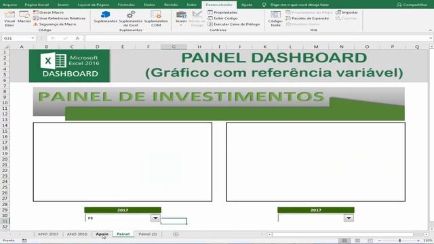Screen dimensions: 434x244
Task: Click the left empty chart frame
Action: tap(123, 162)
